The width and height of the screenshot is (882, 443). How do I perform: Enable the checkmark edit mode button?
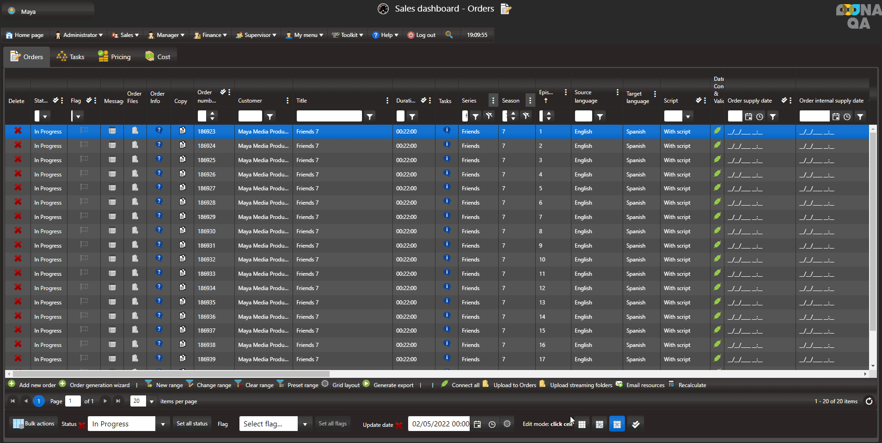636,424
